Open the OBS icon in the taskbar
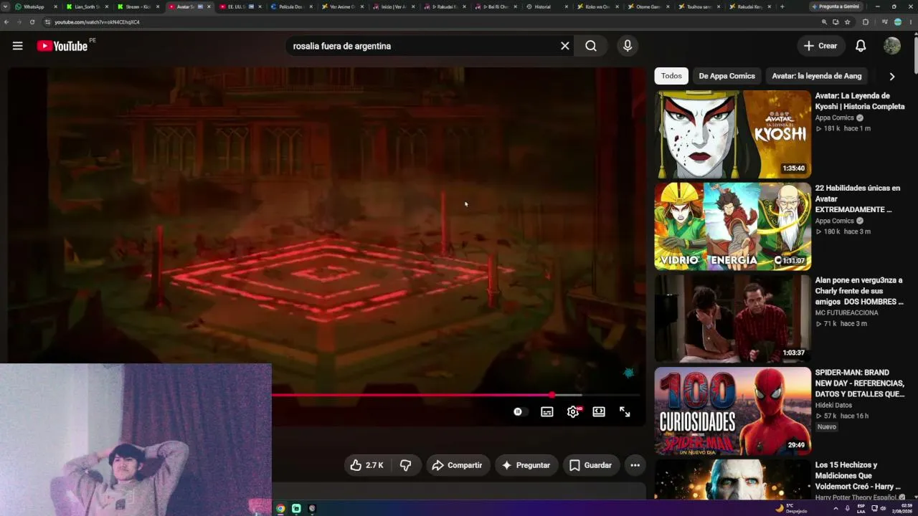The width and height of the screenshot is (918, 516). [312, 509]
